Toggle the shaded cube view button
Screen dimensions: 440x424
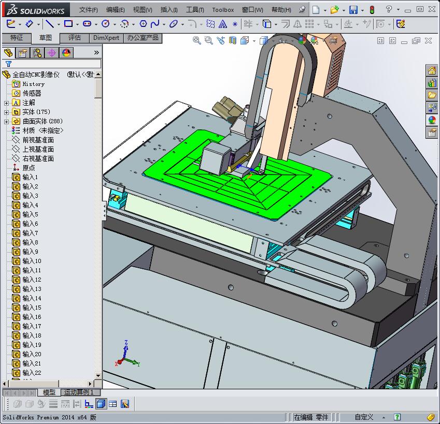[101, 404]
